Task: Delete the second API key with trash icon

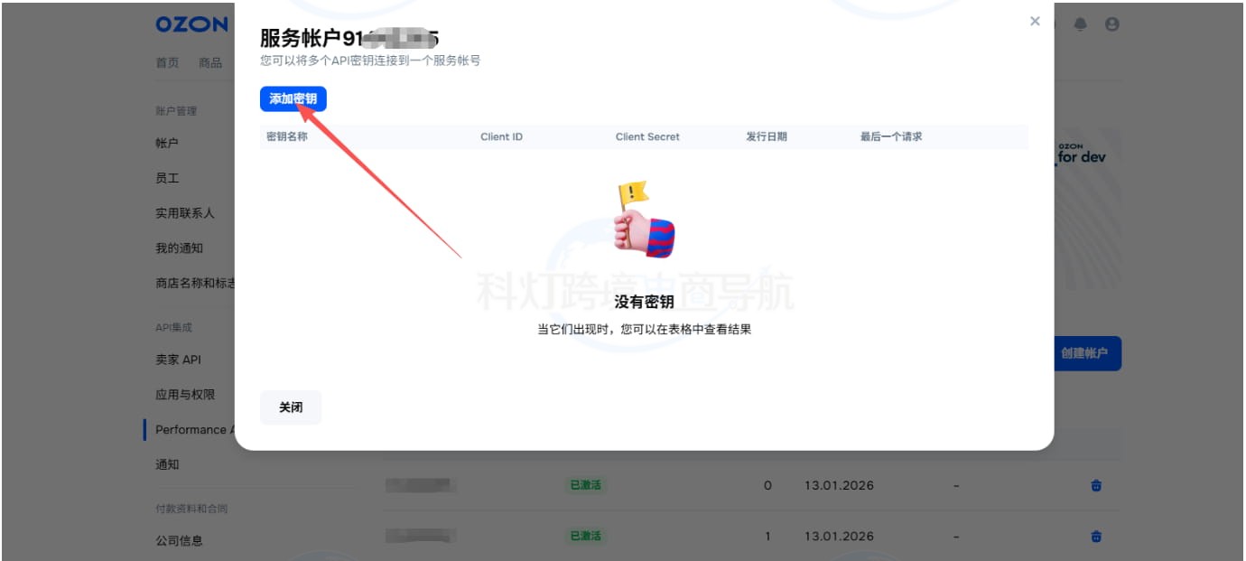Action: [x=1095, y=536]
